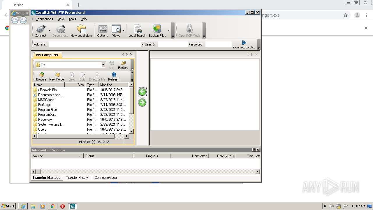Image resolution: width=373 pixels, height=210 pixels.
Task: Open the View menu
Action: coord(61,19)
